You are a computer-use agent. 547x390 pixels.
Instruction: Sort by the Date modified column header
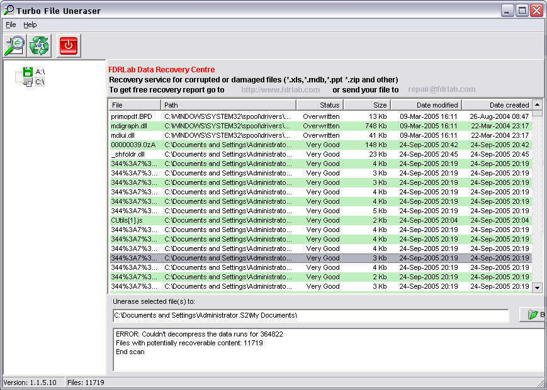[426, 105]
